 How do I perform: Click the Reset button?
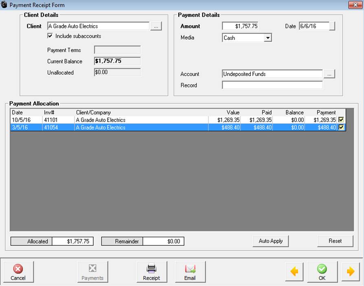(335, 241)
